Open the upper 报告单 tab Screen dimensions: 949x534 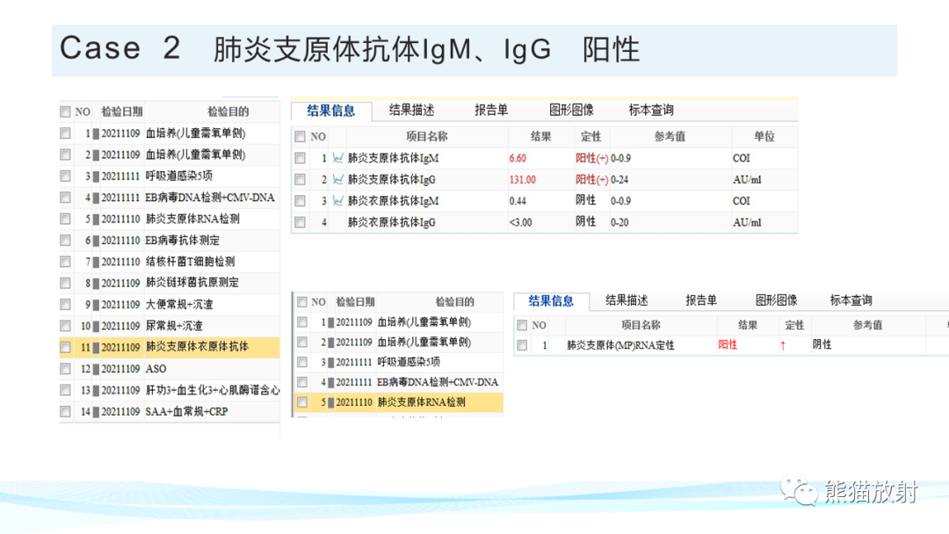click(x=491, y=110)
